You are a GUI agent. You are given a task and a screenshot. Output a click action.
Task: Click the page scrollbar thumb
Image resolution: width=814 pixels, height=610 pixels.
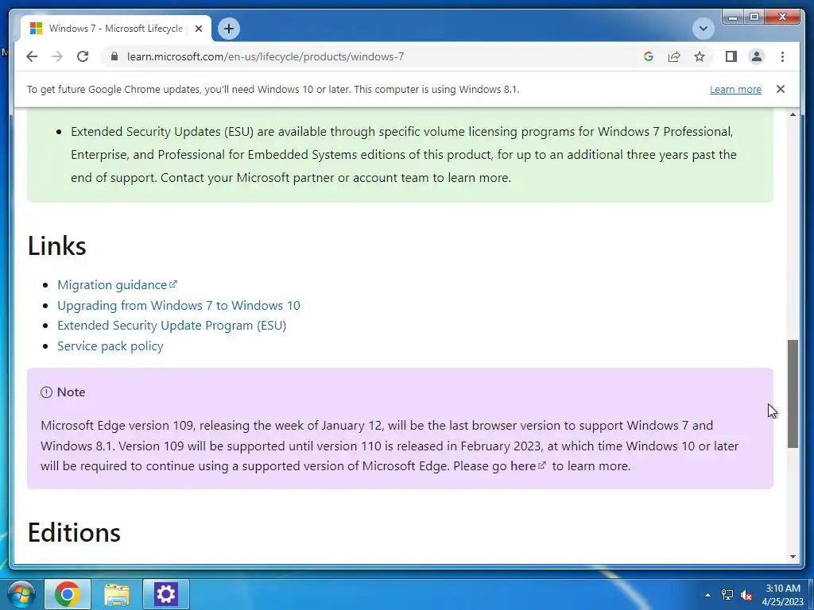tap(793, 394)
